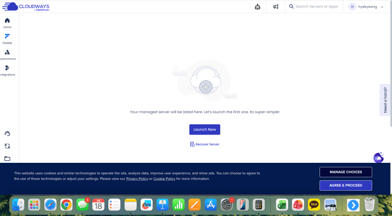Open the robot assistant icon in the header
Image resolution: width=392 pixels, height=216 pixels.
click(x=257, y=7)
